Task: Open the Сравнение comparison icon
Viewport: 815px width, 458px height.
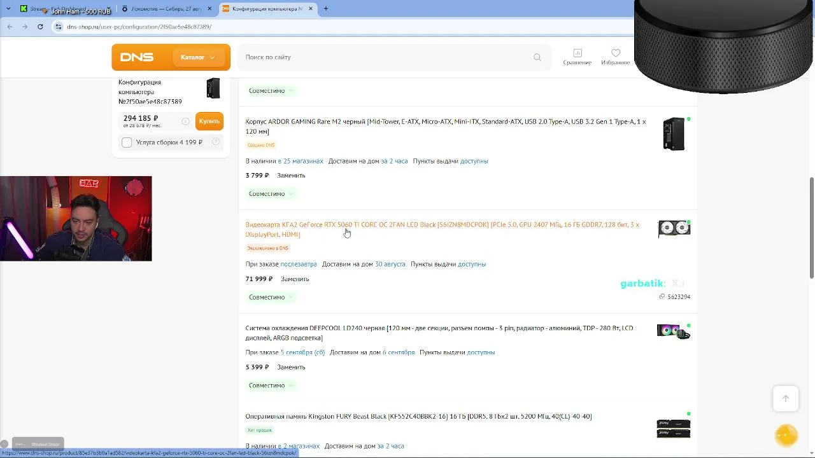Action: [578, 57]
